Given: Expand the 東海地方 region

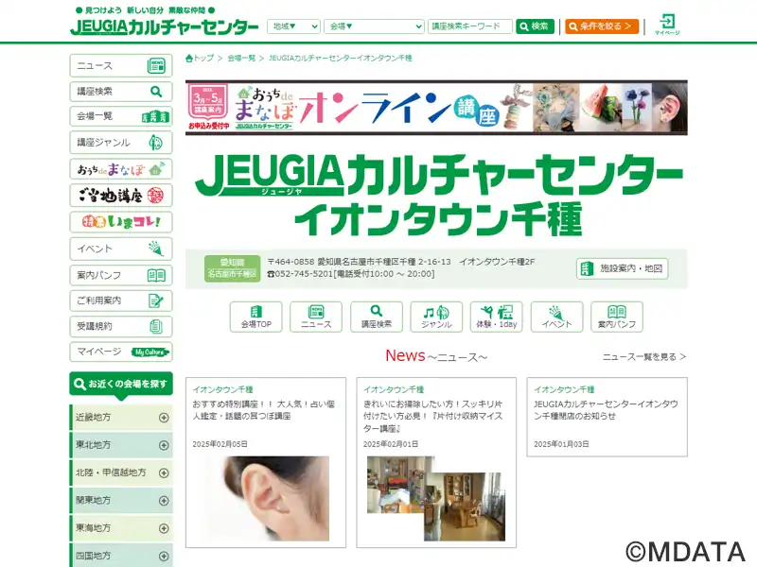Looking at the screenshot, I should [121, 528].
